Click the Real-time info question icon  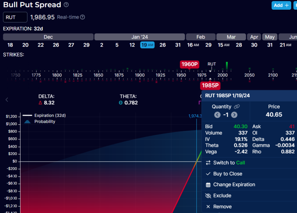pos(82,17)
